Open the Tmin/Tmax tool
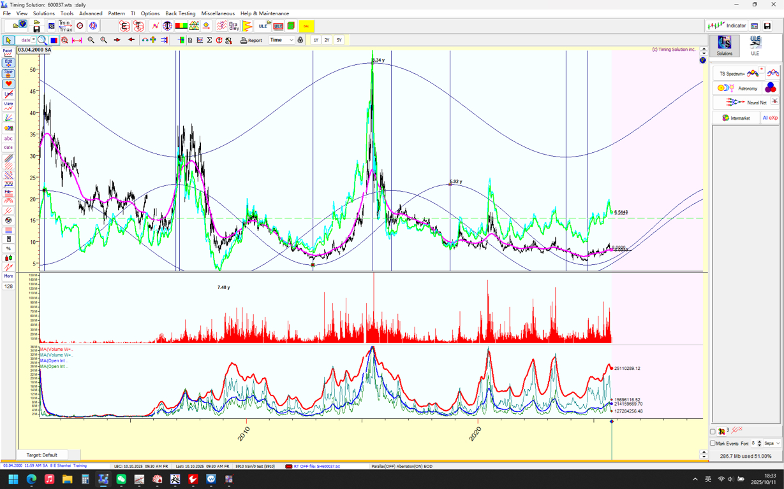The width and height of the screenshot is (784, 489). 65,26
